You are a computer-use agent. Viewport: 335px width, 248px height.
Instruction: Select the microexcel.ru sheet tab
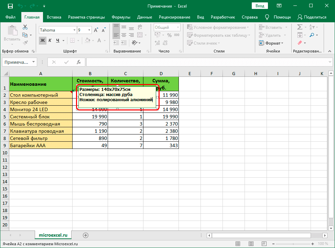click(x=53, y=235)
